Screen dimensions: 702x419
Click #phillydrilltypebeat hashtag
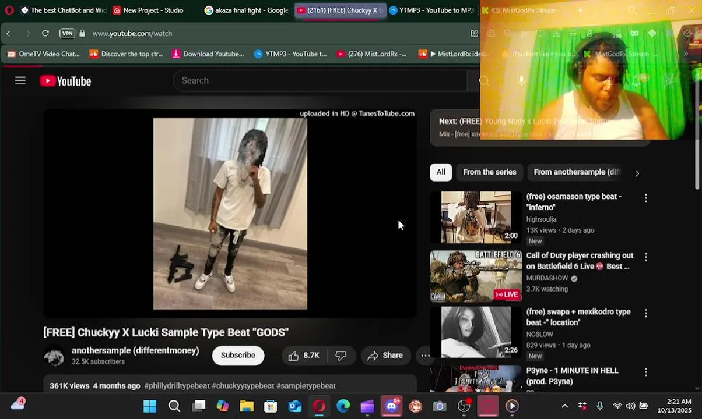click(x=177, y=386)
